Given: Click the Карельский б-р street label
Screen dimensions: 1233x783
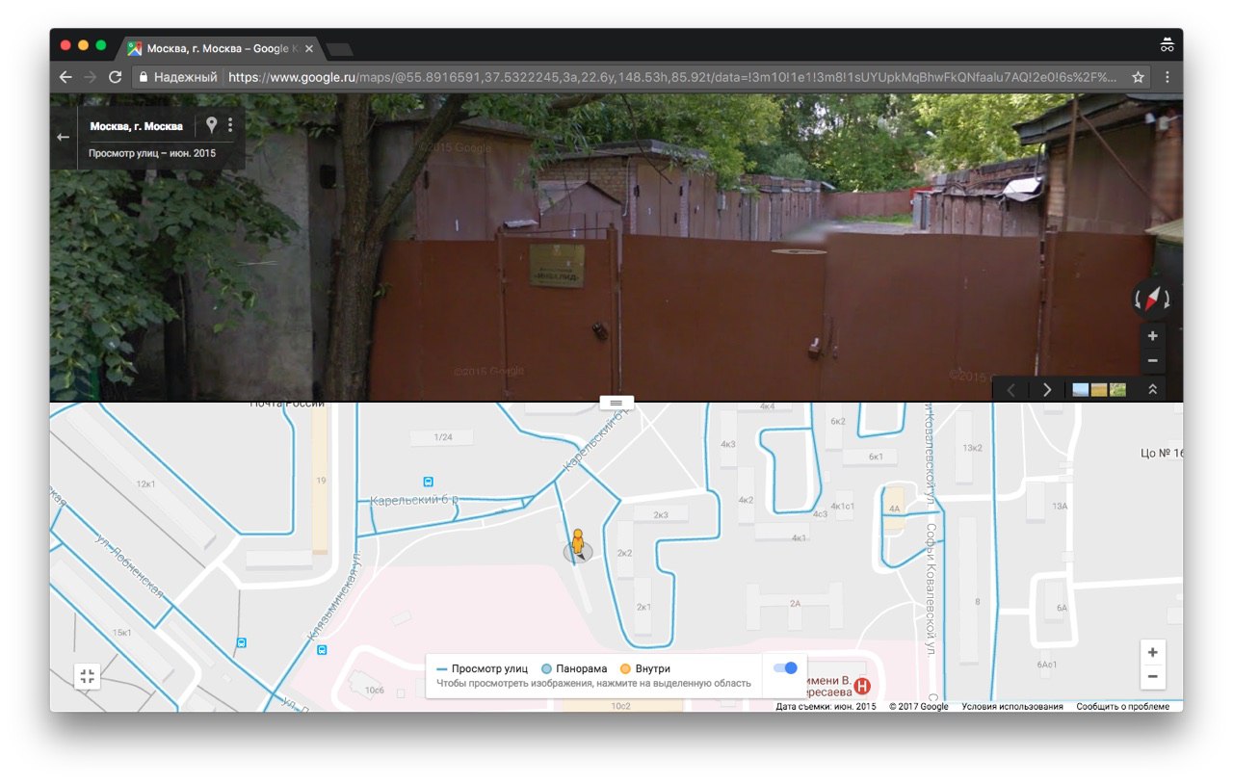Looking at the screenshot, I should (414, 501).
